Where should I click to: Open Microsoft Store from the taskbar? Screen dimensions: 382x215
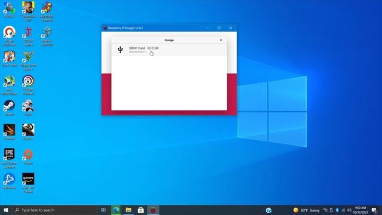tap(141, 210)
